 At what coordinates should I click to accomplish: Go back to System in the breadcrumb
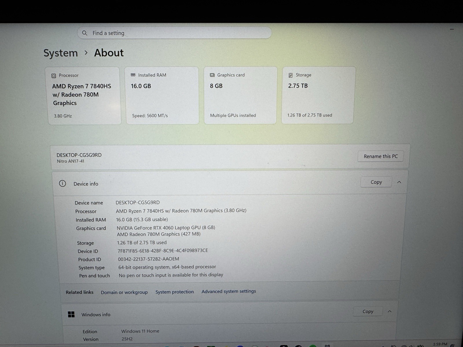[60, 53]
